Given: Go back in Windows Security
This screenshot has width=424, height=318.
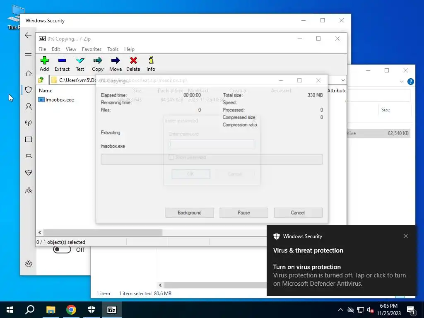Looking at the screenshot, I should [x=28, y=35].
